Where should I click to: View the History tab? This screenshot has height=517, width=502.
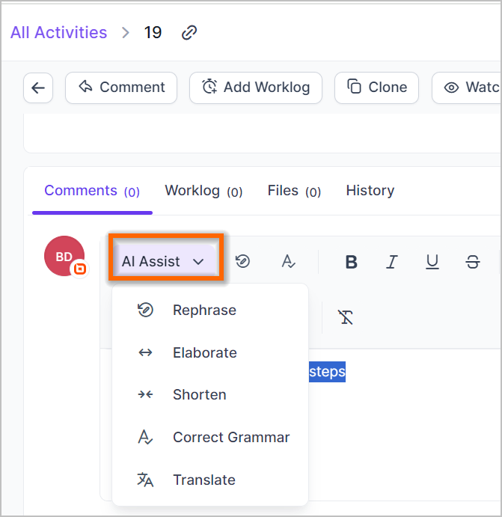coord(370,191)
